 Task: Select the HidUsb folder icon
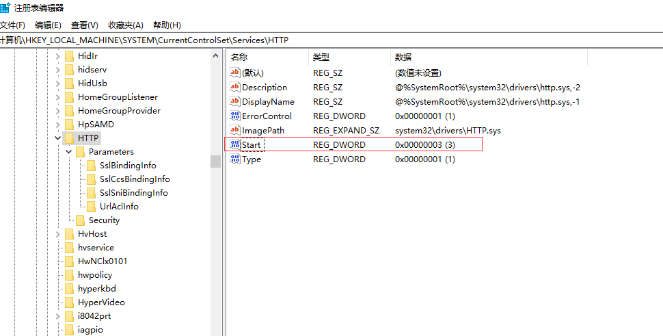pos(69,83)
